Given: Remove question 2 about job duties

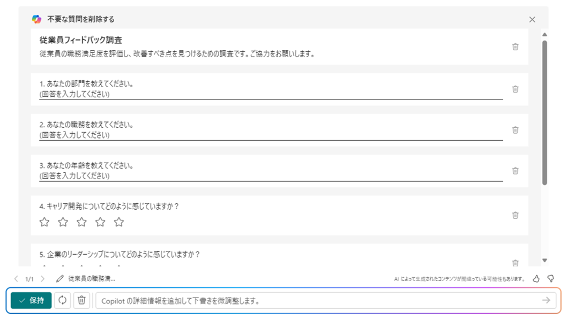Looking at the screenshot, I should (515, 130).
